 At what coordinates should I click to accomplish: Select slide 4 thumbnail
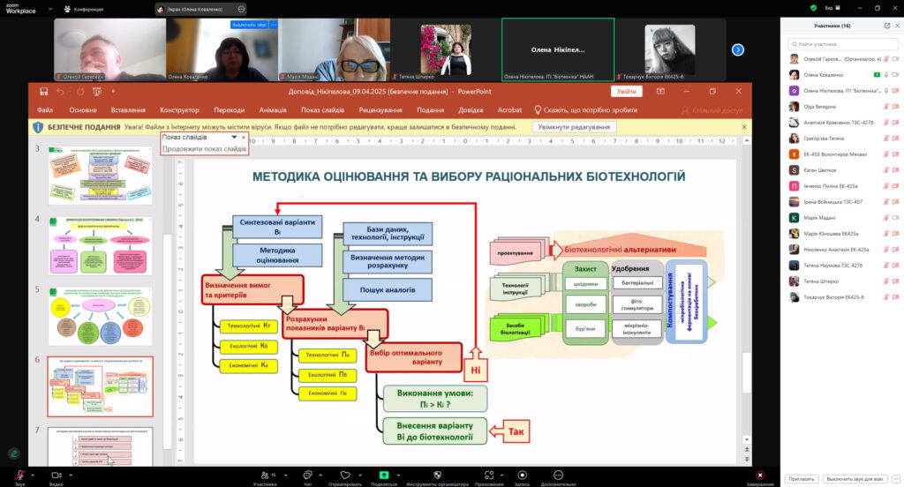coord(101,245)
